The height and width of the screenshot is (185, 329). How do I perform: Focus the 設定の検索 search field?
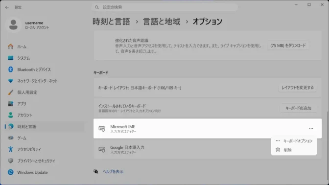click(164, 7)
